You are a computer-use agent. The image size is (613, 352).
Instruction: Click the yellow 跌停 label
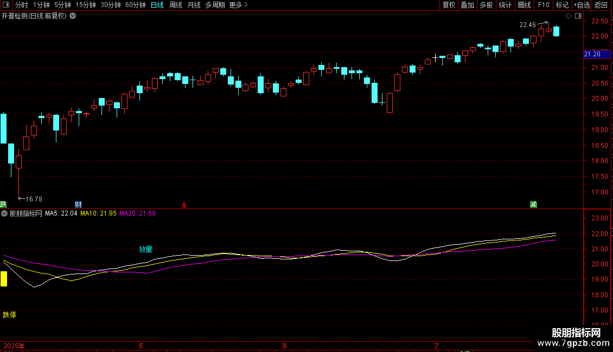(x=9, y=315)
